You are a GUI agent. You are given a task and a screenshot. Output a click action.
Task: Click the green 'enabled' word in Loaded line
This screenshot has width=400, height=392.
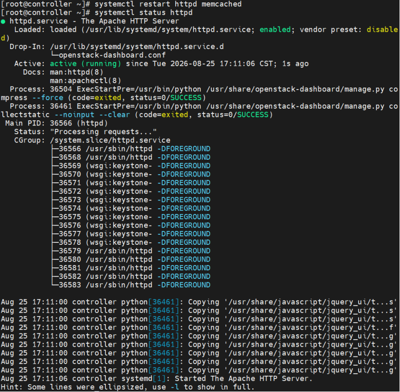pos(275,29)
